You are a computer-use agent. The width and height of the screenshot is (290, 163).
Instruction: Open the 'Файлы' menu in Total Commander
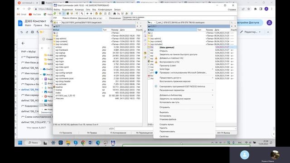(57, 10)
